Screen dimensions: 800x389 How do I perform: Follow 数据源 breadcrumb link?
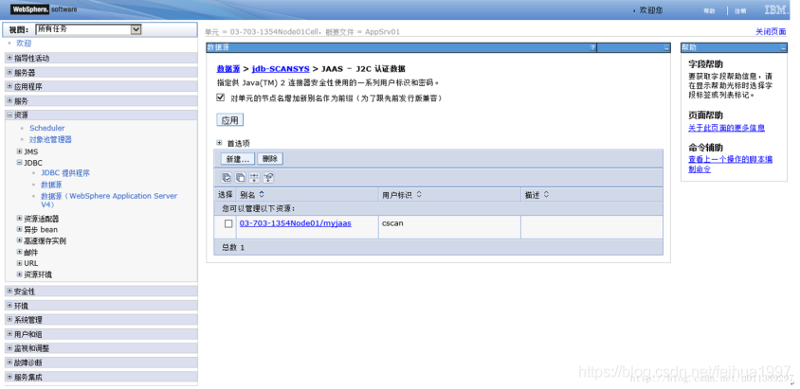point(228,69)
